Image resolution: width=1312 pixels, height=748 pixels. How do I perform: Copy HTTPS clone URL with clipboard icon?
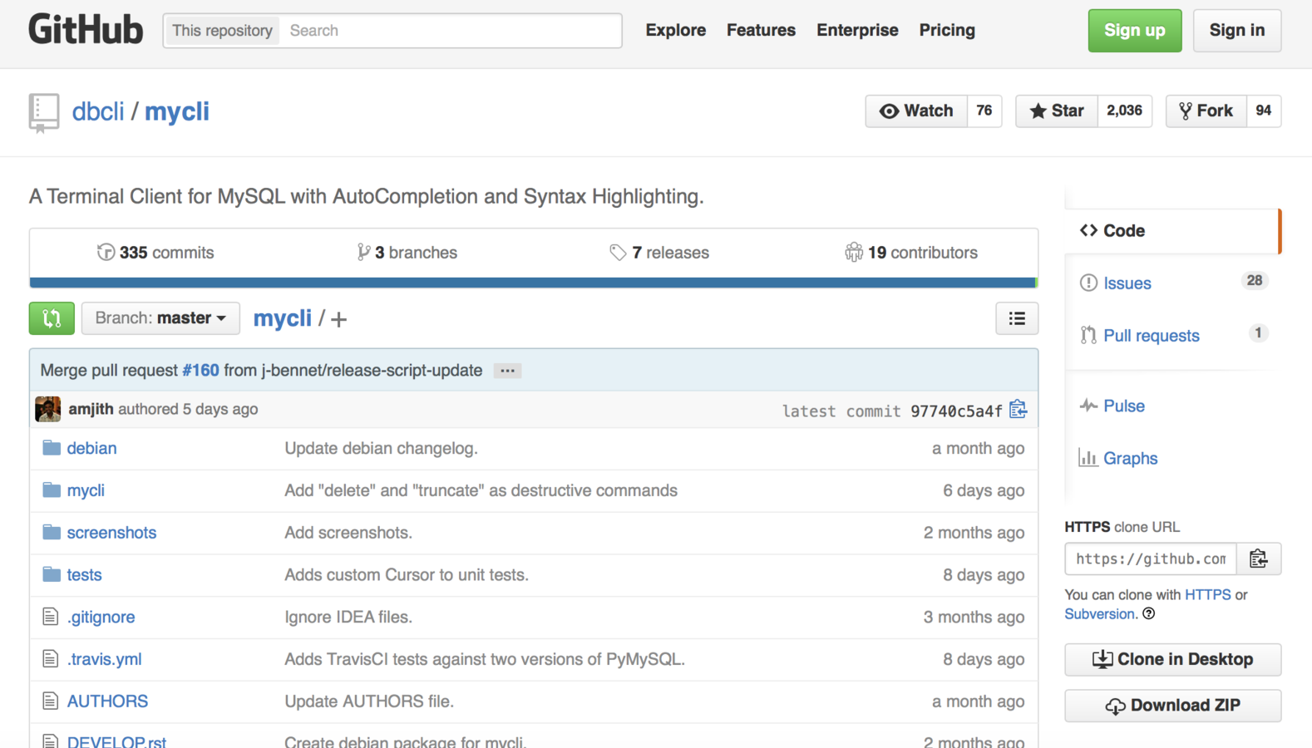point(1259,559)
